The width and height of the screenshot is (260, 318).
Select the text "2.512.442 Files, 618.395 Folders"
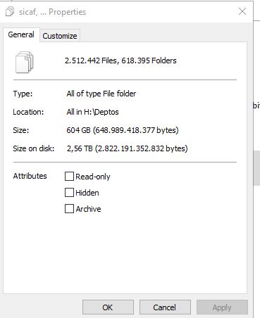click(120, 61)
